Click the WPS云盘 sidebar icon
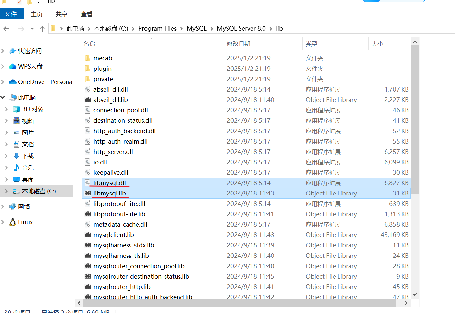 12,66
